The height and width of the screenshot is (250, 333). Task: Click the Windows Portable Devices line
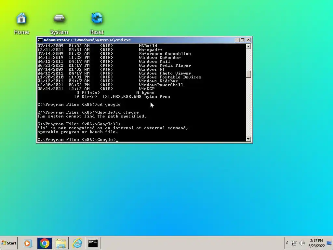(119, 77)
